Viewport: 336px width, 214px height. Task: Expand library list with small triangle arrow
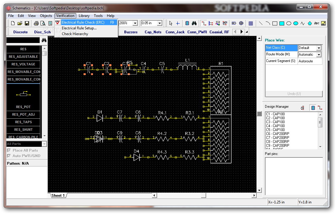247,32
